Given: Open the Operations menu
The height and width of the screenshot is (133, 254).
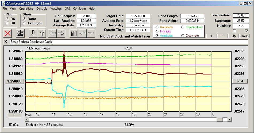Looking at the screenshot, I should point(26,9).
